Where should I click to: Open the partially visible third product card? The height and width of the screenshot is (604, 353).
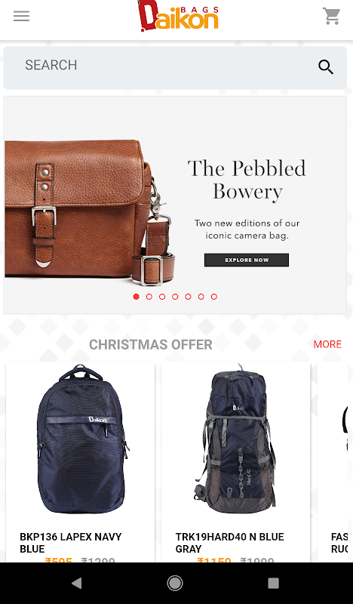point(333,462)
